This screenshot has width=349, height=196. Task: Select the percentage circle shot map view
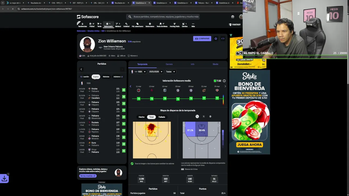tap(197, 117)
